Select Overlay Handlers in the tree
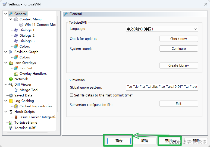This screenshot has height=147, width=210. point(33,74)
